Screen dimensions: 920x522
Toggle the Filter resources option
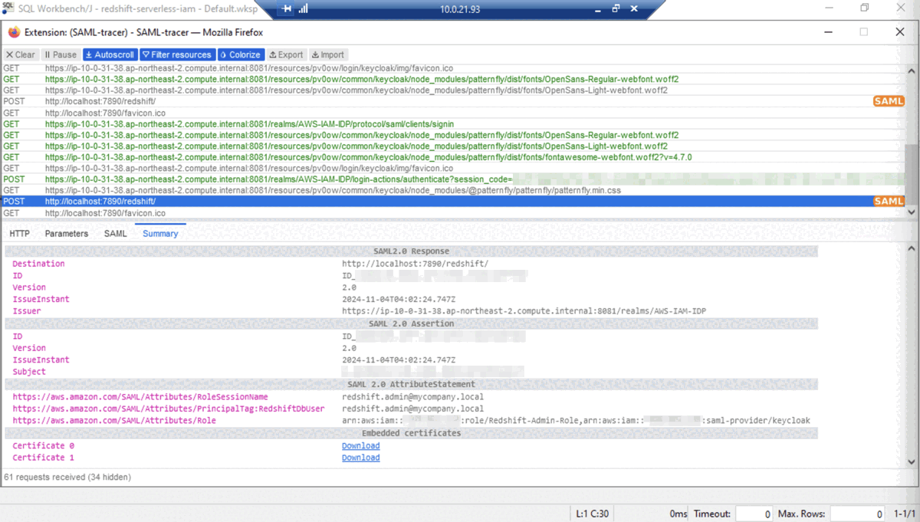click(x=176, y=54)
